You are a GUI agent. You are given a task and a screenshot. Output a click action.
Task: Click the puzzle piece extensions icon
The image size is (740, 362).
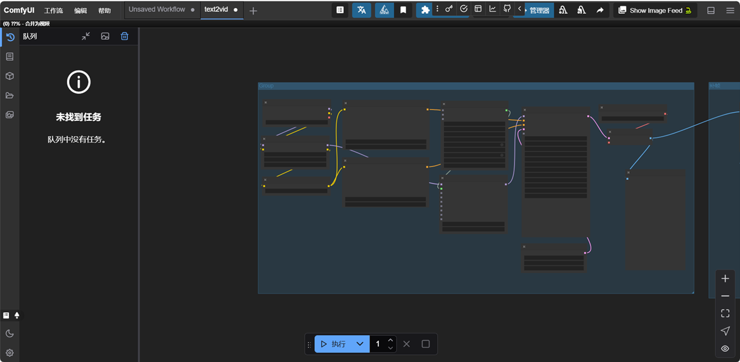(425, 10)
